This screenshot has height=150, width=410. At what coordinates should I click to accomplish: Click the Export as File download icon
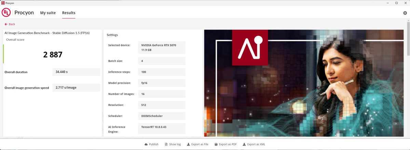click(x=188, y=144)
